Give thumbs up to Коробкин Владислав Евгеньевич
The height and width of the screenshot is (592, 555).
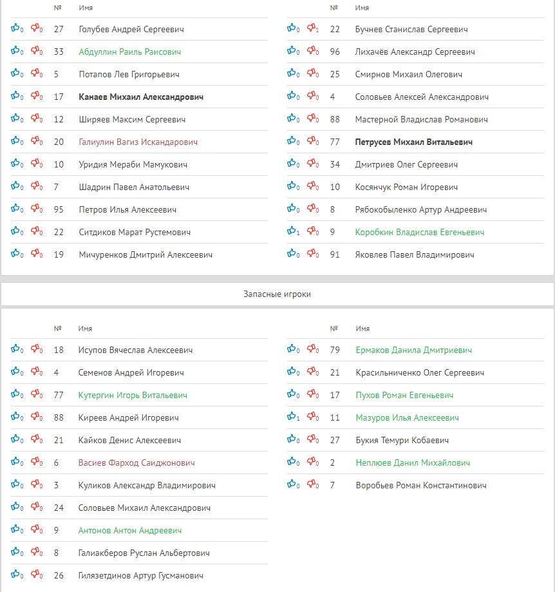coord(292,231)
